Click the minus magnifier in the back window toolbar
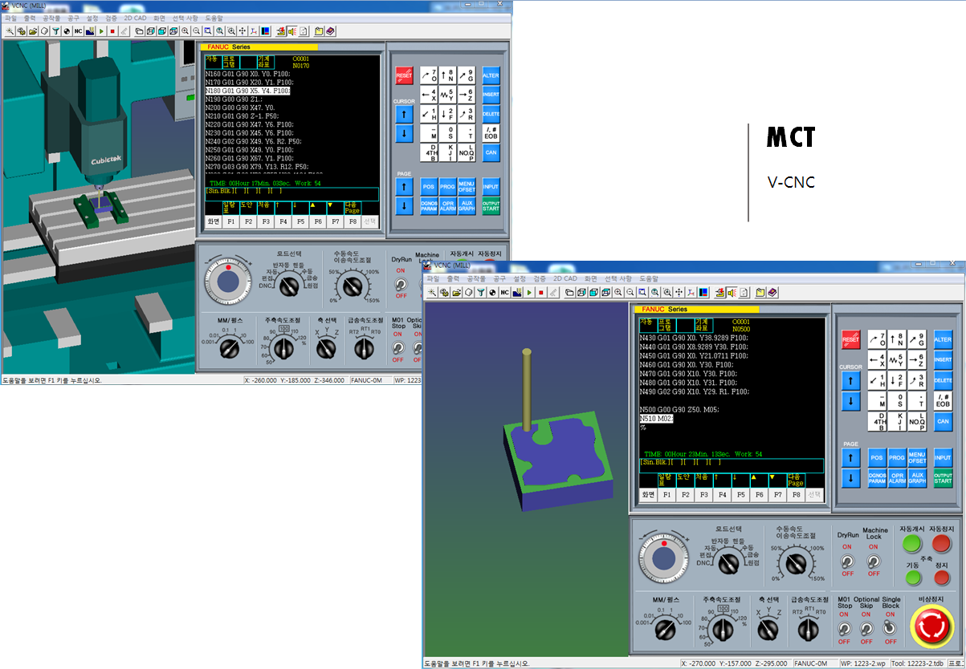The width and height of the screenshot is (966, 669). [196, 31]
